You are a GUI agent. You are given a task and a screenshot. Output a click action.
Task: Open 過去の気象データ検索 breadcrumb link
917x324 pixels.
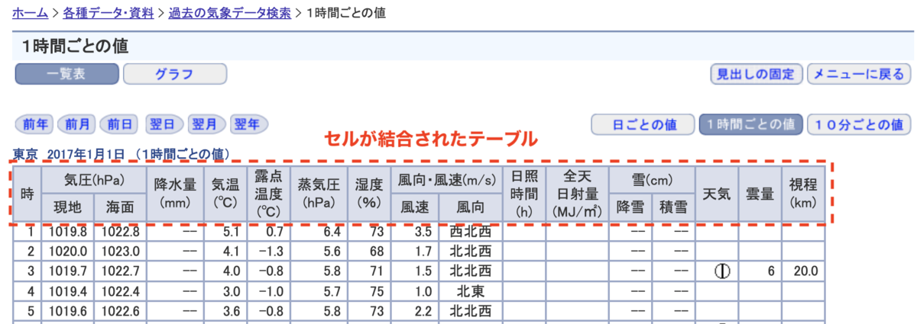click(x=229, y=14)
